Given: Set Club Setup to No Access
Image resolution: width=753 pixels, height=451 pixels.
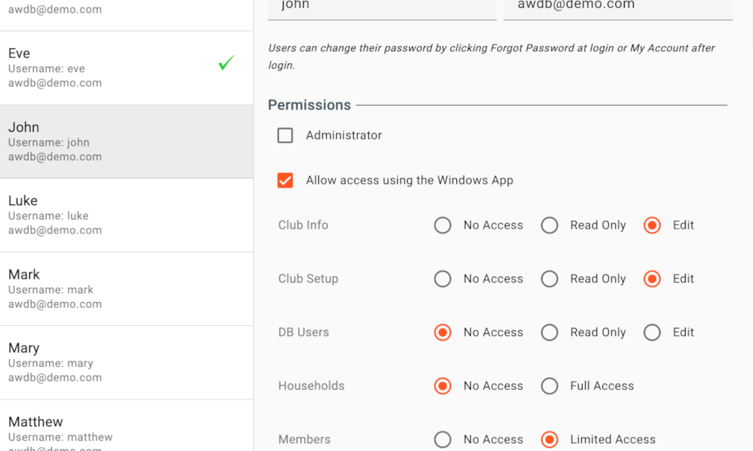Looking at the screenshot, I should pyautogui.click(x=443, y=279).
